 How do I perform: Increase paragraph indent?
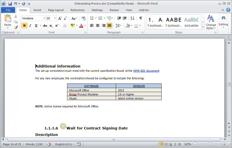(125, 18)
